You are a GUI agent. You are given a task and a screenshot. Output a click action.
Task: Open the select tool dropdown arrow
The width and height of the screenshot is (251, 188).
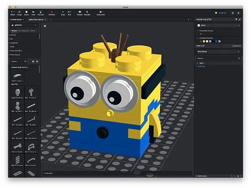coord(14,12)
